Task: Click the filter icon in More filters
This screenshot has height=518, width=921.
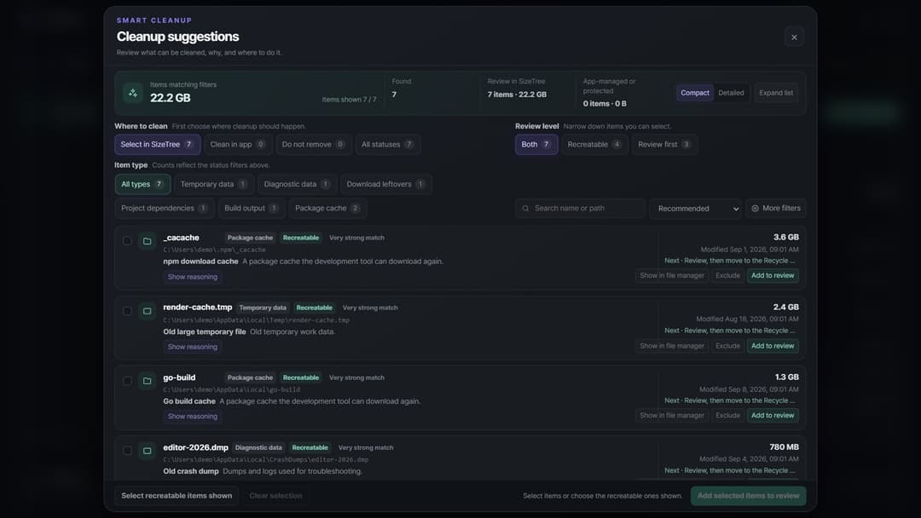Action: pyautogui.click(x=756, y=208)
